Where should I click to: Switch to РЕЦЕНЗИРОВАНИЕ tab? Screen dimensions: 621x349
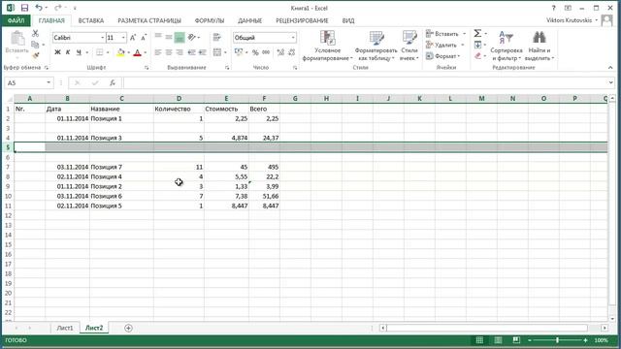pos(302,20)
